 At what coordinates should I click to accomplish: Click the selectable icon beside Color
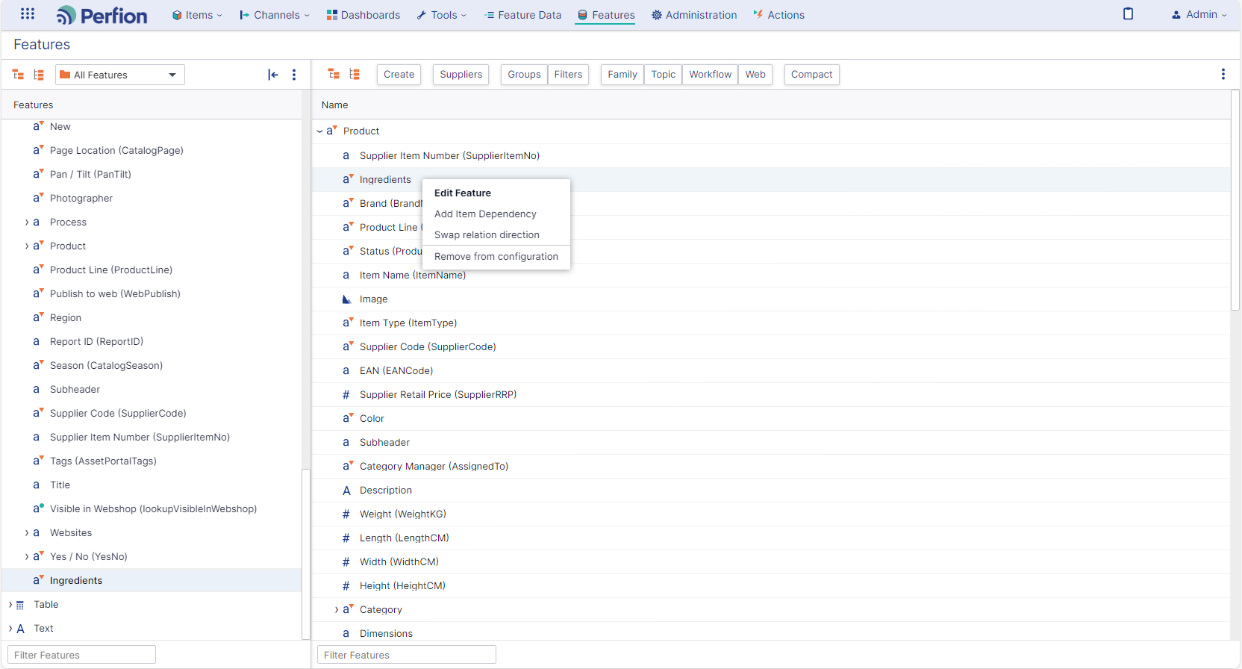[348, 418]
